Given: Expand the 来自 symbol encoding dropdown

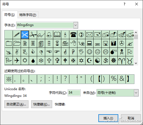Looking at the screenshot, I should (x=136, y=93).
